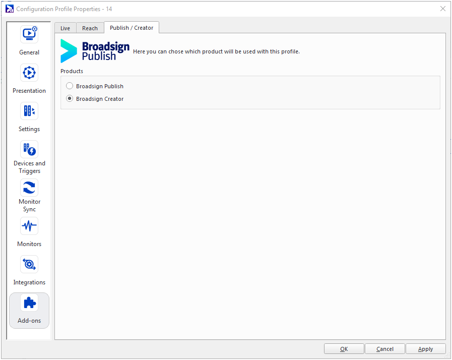Click the Broadsign app icon in title bar
The height and width of the screenshot is (360, 452).
tap(10, 9)
